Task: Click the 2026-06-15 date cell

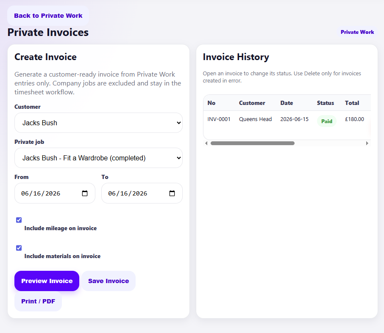Action: tap(295, 119)
